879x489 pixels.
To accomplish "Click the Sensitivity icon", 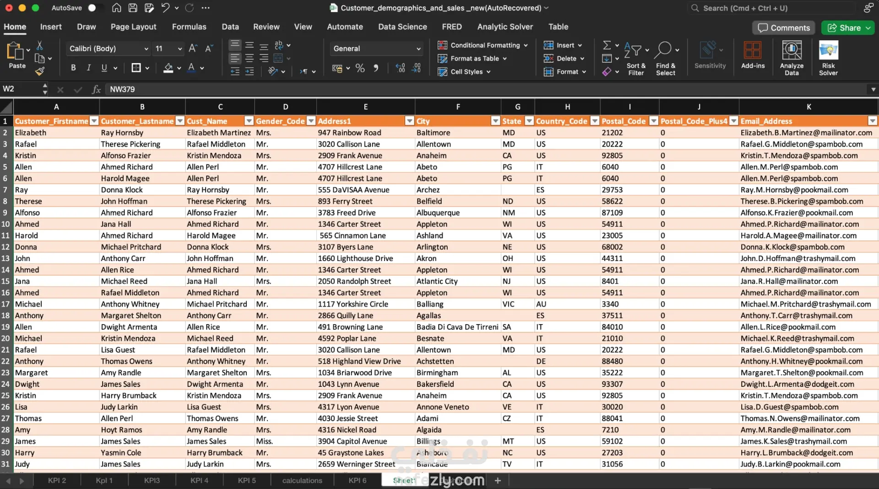I will tap(710, 55).
